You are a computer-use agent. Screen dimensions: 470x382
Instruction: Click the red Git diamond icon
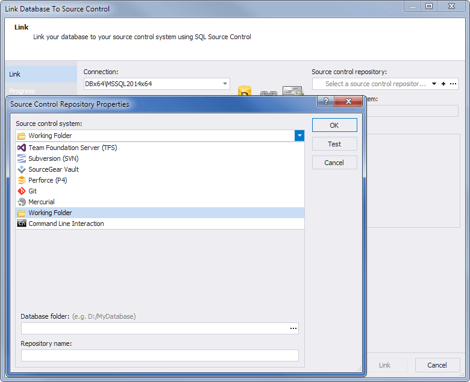[x=22, y=191]
